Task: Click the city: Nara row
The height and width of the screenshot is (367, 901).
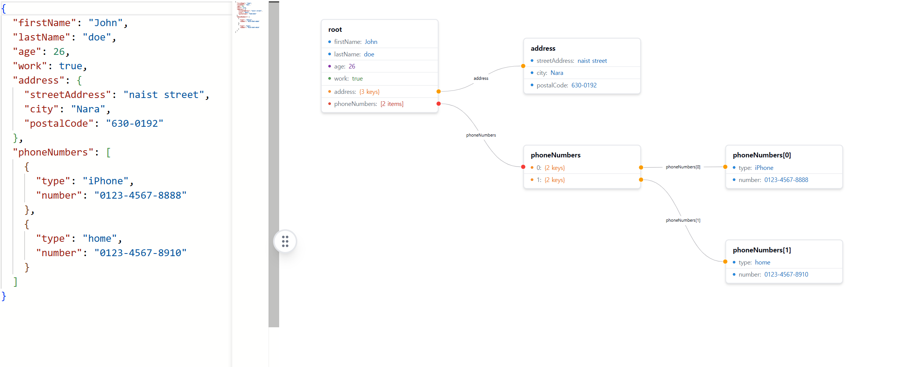Action: 582,73
